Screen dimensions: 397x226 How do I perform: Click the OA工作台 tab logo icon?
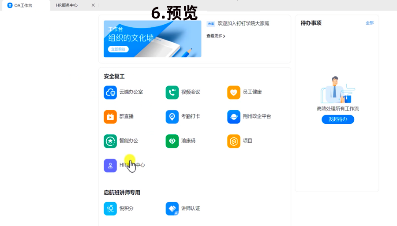[10, 5]
